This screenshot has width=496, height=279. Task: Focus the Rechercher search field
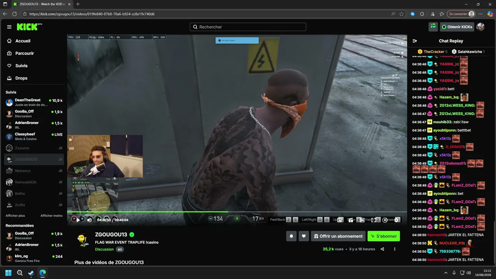[x=248, y=27]
